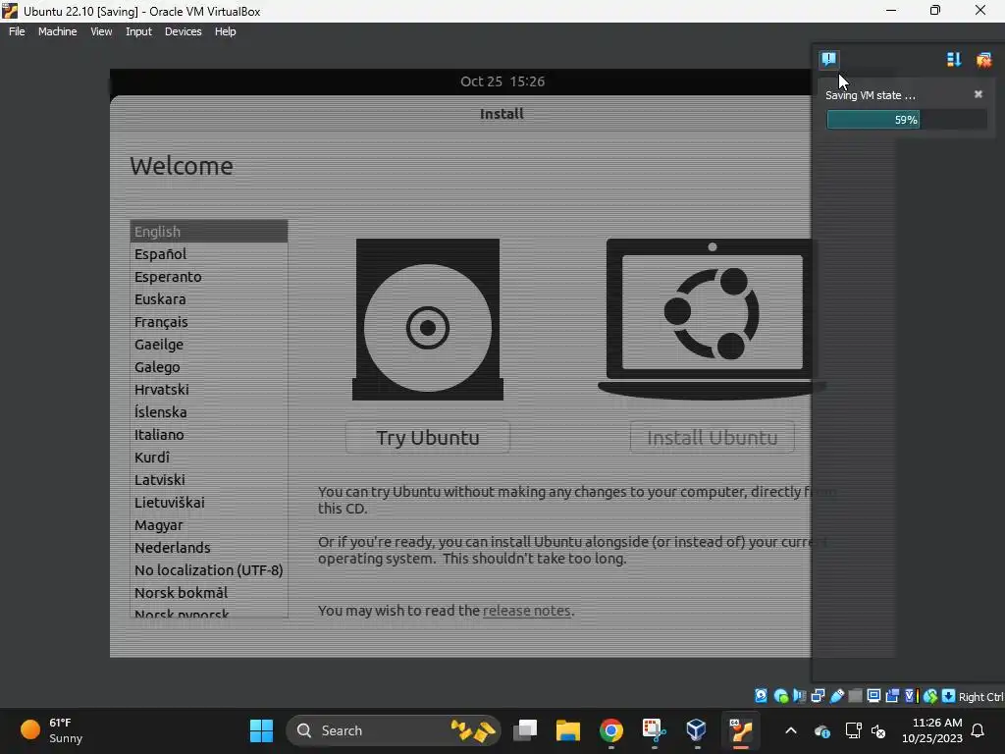1005x754 pixels.
Task: Click the network adapters status icon
Action: 818,696
